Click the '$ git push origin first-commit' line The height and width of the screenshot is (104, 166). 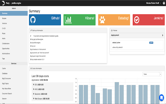pyautogui.click(x=38, y=56)
